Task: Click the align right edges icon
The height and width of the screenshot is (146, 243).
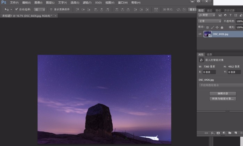Action: pyautogui.click(x=107, y=10)
